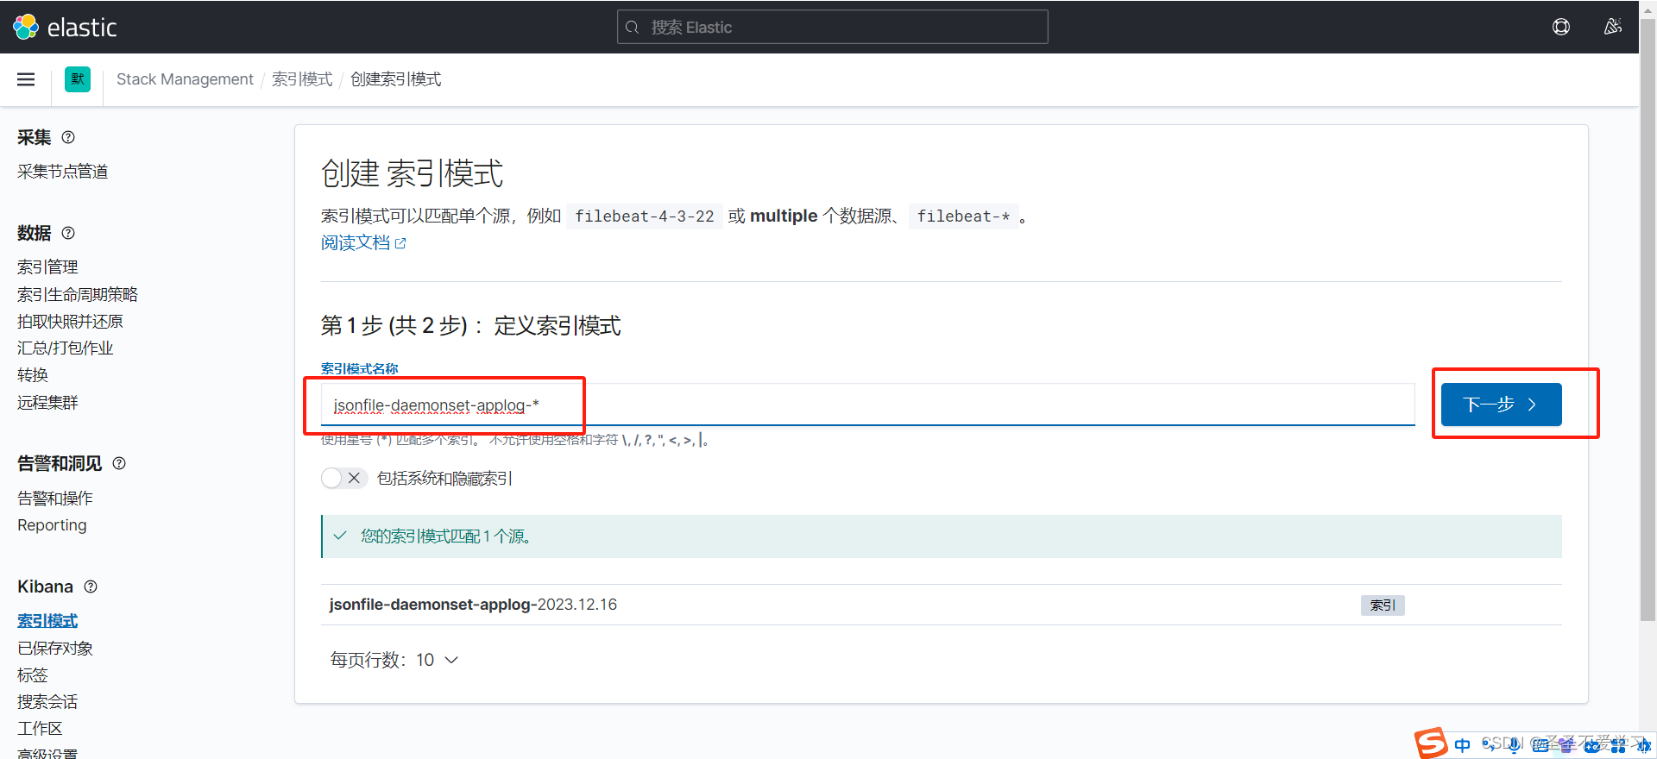Click 创建索引模式 breadcrumb
The image size is (1657, 759).
point(395,79)
